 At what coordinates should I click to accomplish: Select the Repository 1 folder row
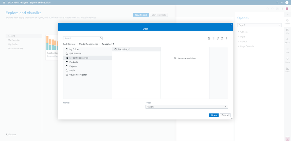coord(136,49)
